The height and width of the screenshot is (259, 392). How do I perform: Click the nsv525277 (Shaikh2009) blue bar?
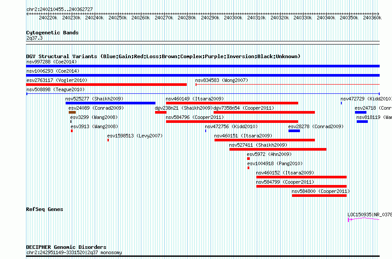(111, 103)
